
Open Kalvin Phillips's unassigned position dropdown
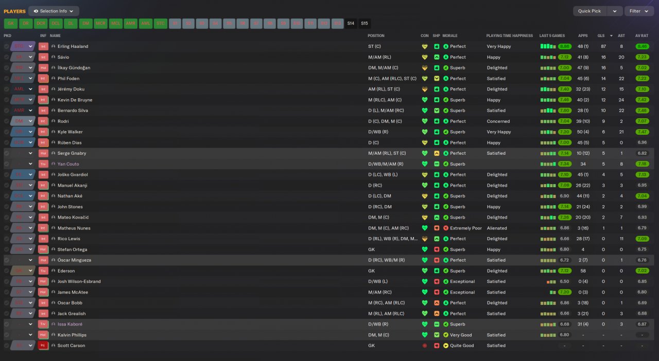point(23,335)
